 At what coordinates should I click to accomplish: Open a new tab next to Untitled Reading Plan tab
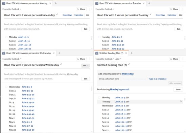(x=132, y=53)
